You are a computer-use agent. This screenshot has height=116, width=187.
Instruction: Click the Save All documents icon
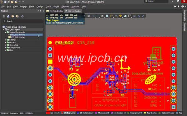click(x=9, y=2)
